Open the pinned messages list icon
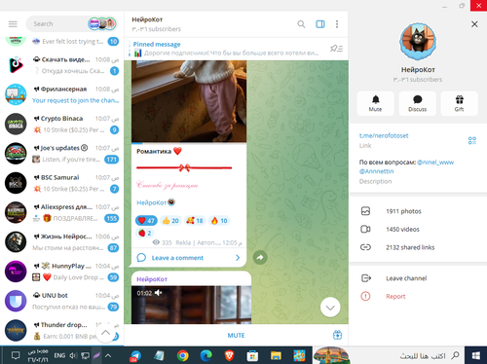Screen dimensions: 487x364 (x=336, y=49)
